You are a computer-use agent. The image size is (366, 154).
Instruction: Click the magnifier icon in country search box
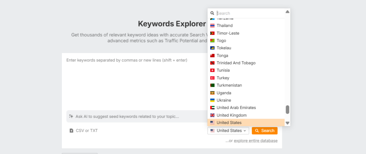pos(212,13)
